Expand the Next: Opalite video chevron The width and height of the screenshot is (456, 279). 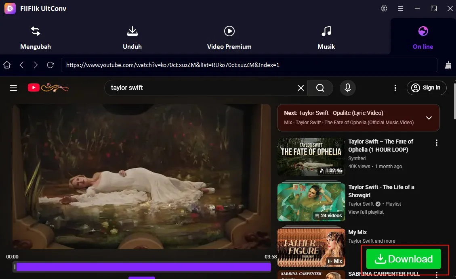(429, 118)
